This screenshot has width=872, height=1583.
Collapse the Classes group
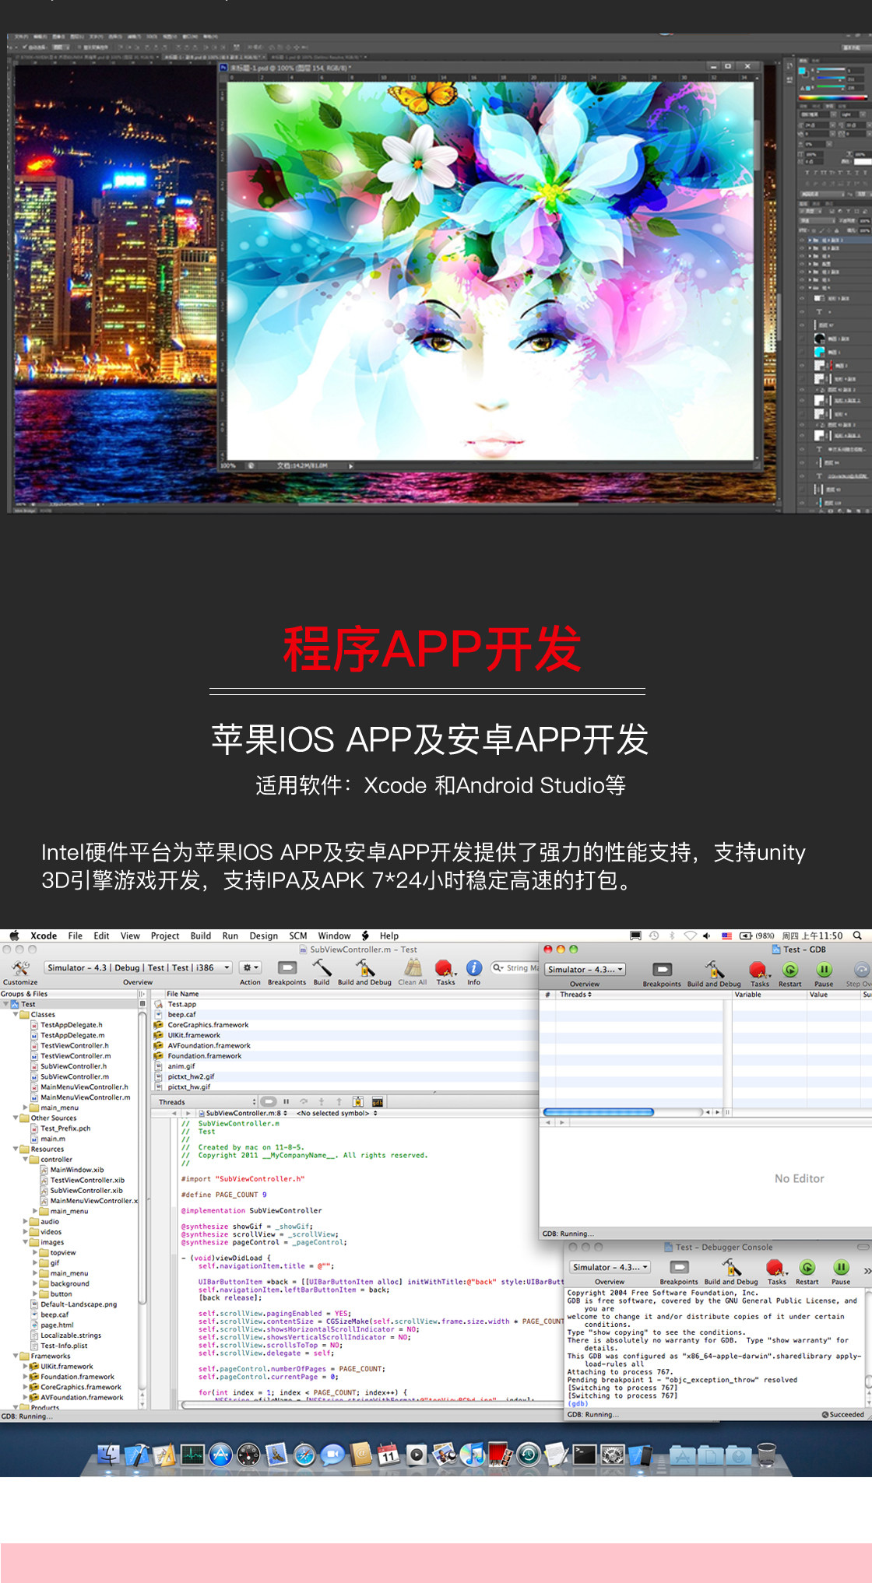tap(15, 1014)
